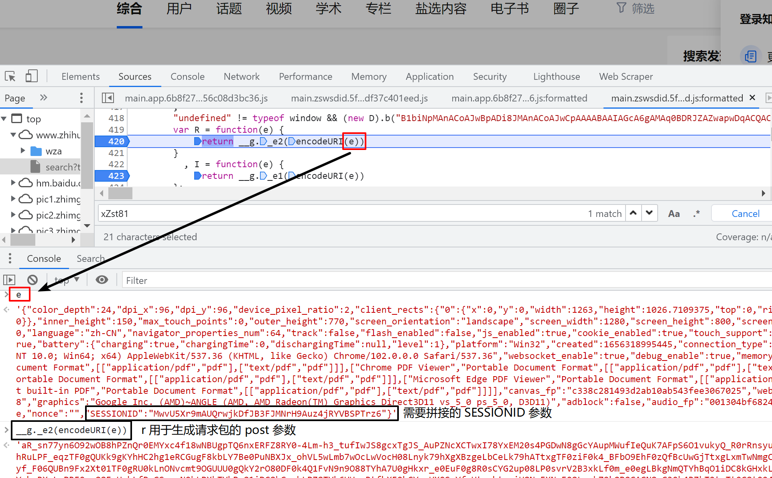Open the top execution context dropdown
The image size is (772, 478).
click(67, 280)
